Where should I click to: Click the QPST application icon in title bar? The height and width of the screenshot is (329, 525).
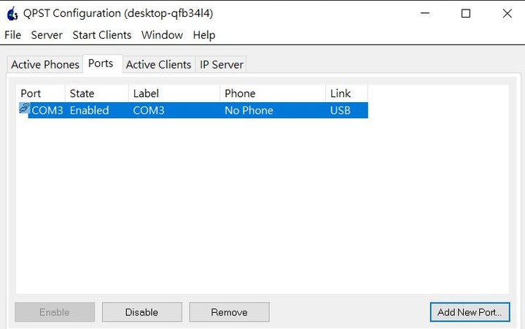(12, 14)
